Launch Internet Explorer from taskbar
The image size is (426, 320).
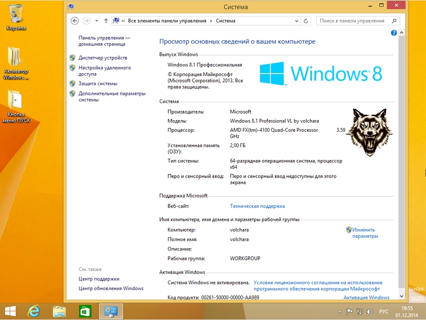click(34, 311)
